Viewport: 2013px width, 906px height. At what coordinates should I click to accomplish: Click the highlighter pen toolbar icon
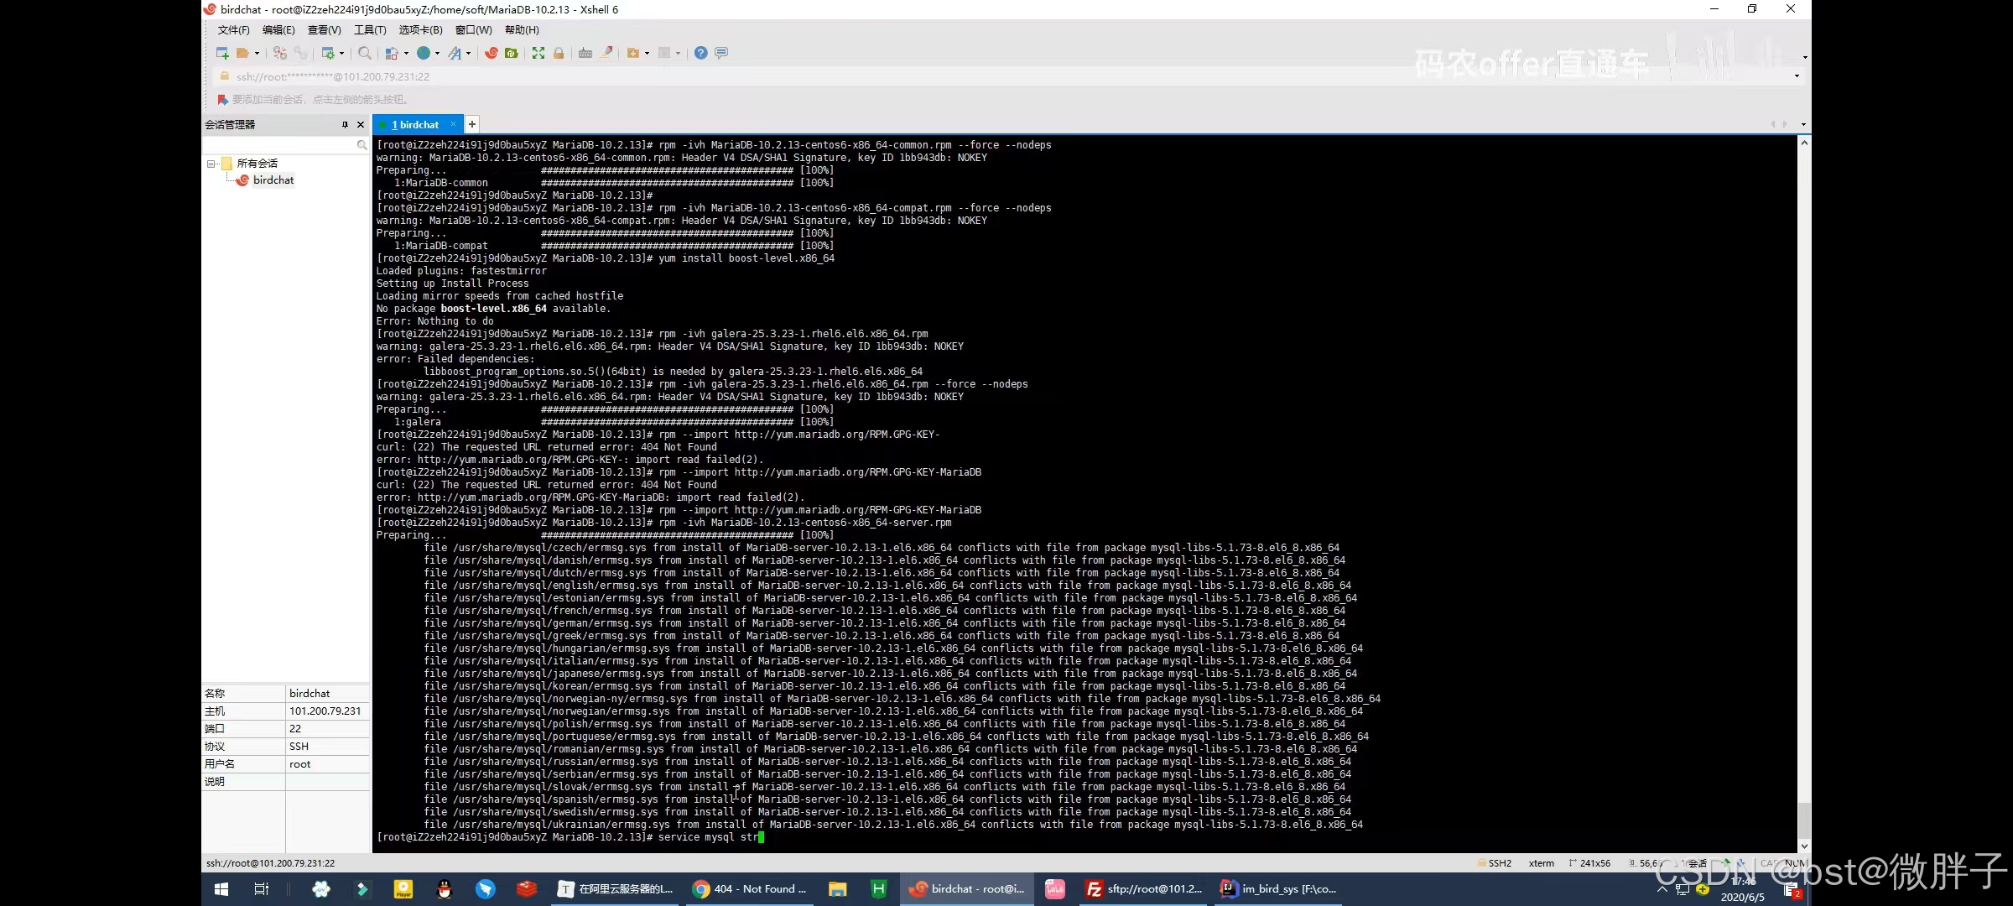point(606,53)
